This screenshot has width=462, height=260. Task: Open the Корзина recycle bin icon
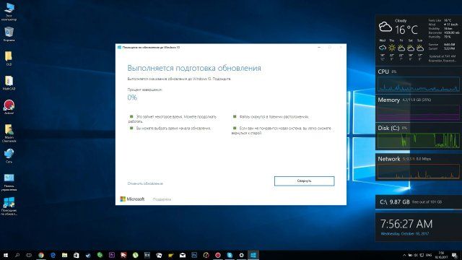point(9,34)
